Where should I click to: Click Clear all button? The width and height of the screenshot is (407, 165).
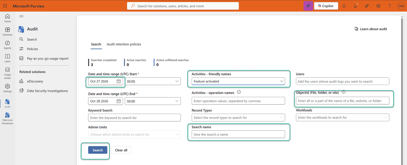click(x=121, y=150)
